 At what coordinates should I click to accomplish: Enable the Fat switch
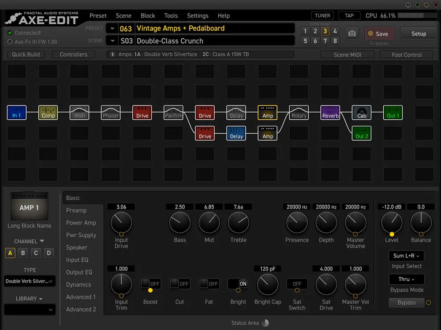click(x=209, y=284)
